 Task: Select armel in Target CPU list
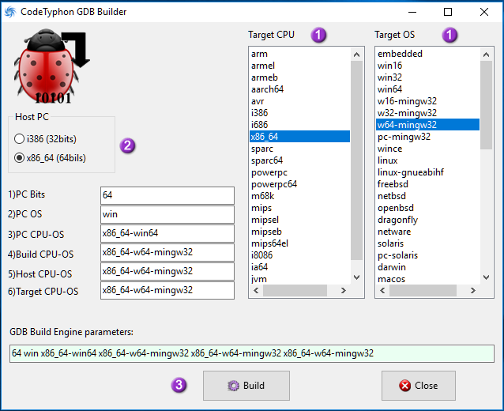(x=299, y=66)
